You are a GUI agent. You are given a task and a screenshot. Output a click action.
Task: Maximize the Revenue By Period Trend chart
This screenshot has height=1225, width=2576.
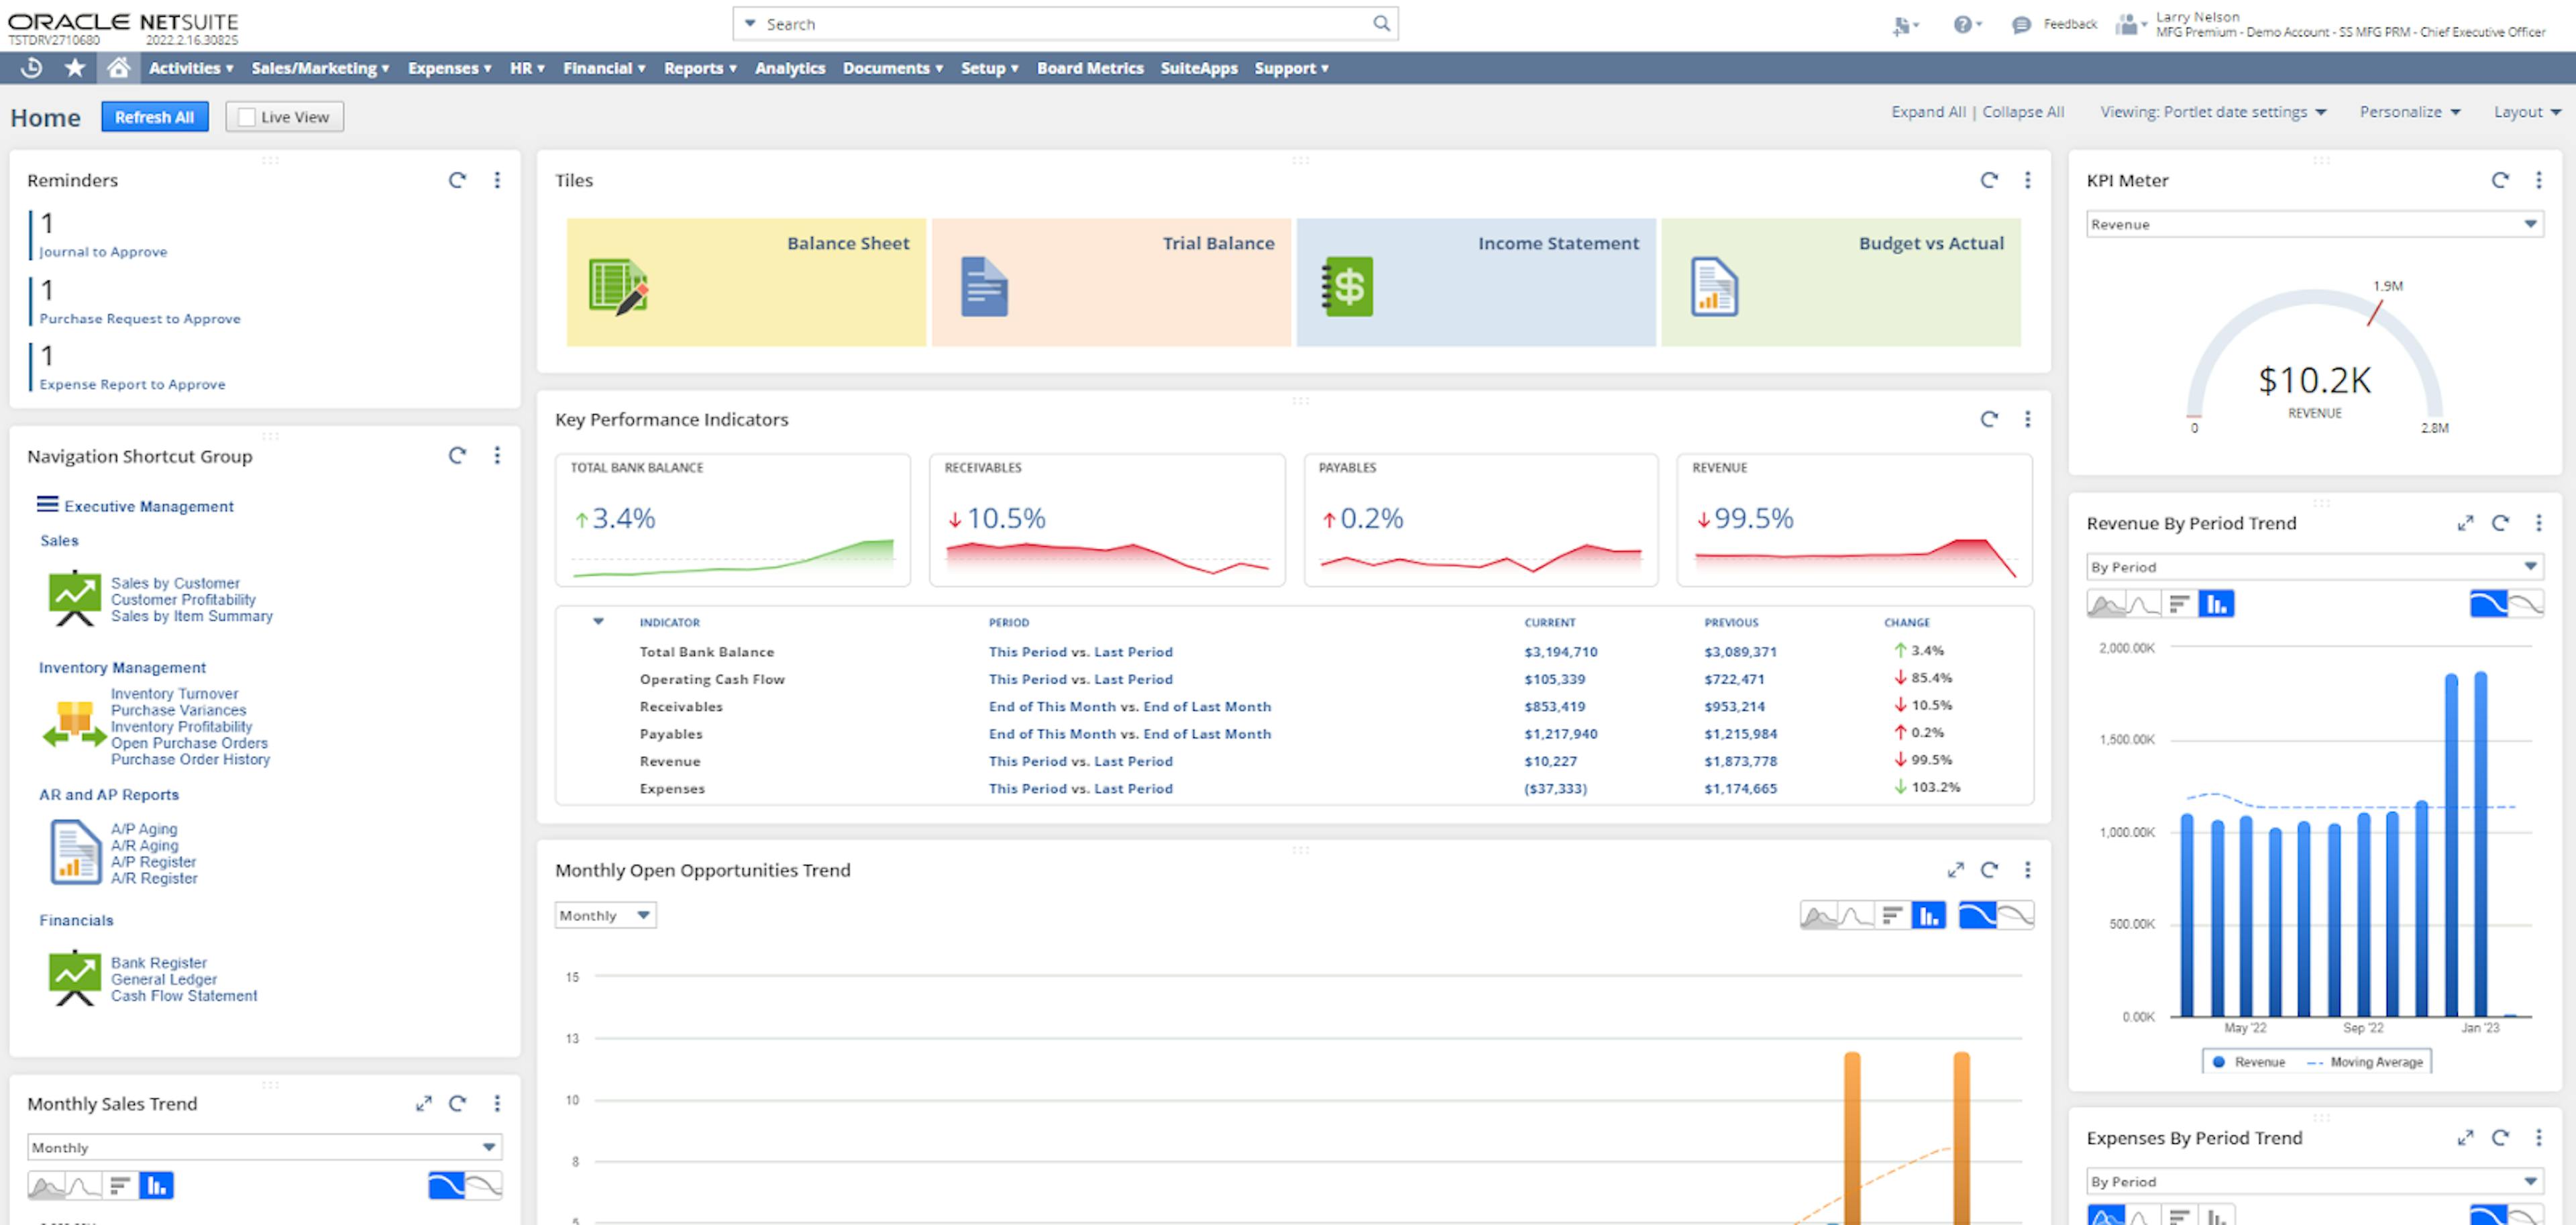pyautogui.click(x=2464, y=523)
